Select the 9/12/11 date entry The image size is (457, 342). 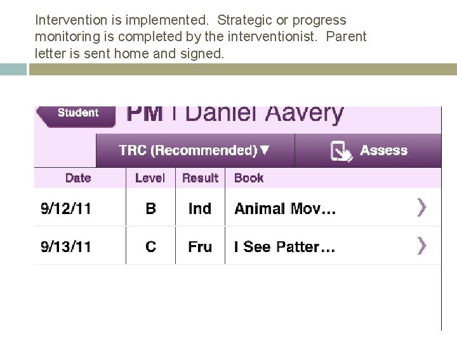coord(66,208)
